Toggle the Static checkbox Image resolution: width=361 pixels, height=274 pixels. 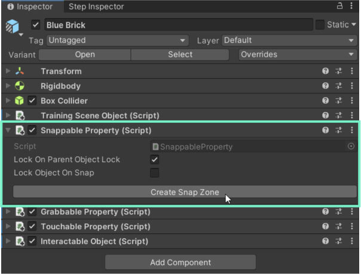pos(320,25)
